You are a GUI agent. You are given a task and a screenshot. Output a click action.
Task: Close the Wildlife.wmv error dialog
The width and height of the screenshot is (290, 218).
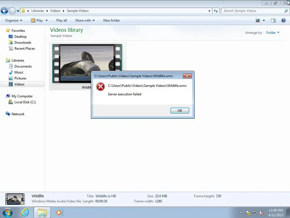187,76
